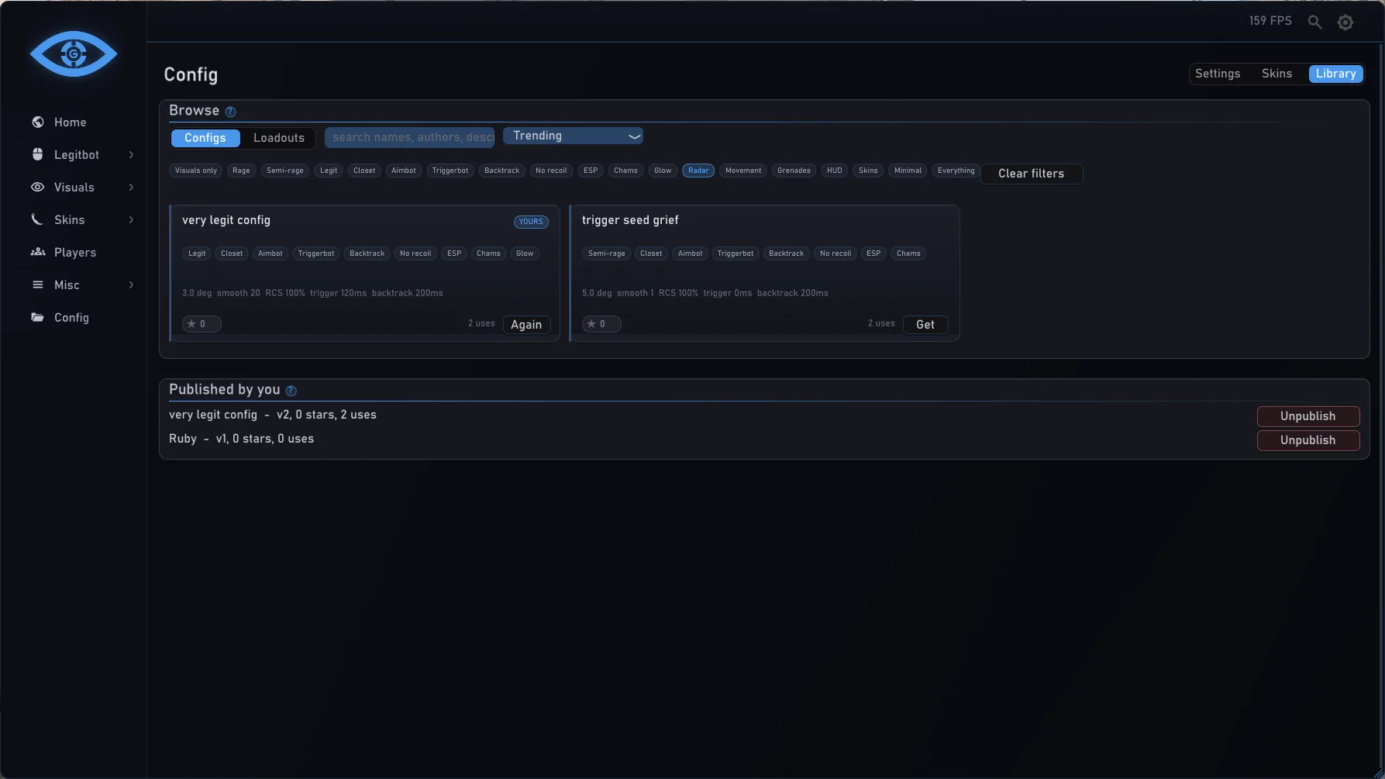
Task: Expand the Skins submenu chevron
Action: (x=131, y=220)
